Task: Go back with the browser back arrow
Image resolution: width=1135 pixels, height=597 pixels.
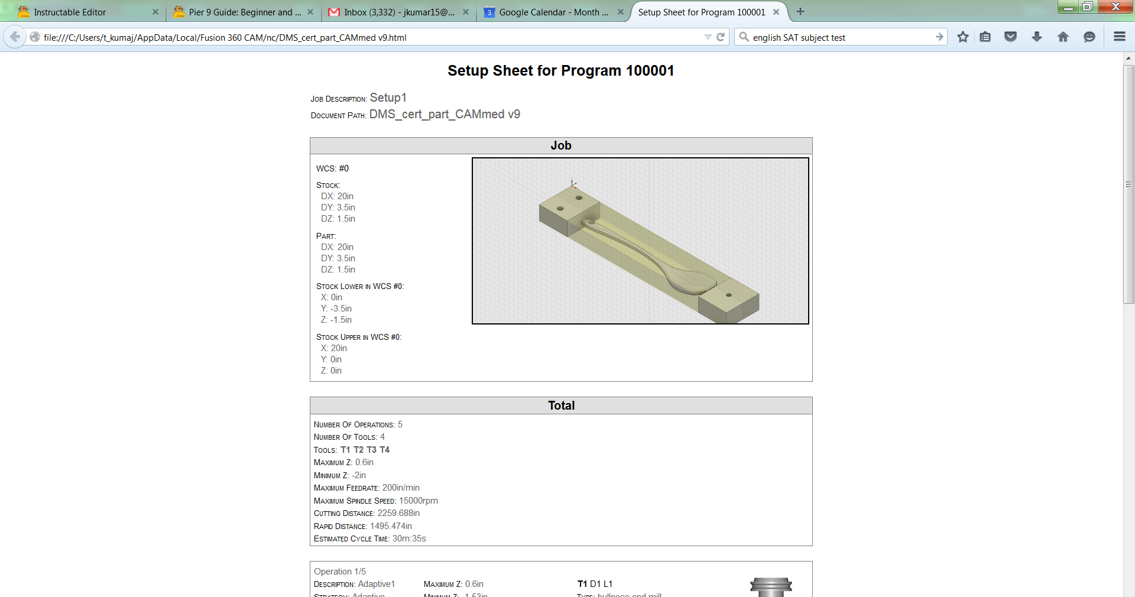Action: pos(15,37)
